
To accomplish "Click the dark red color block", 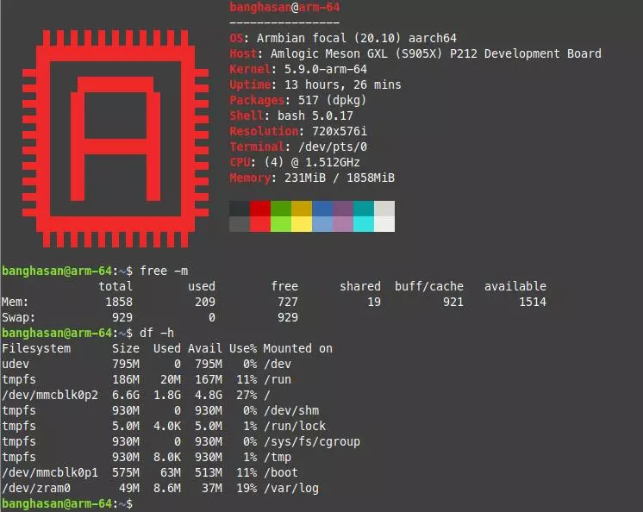I will click(260, 209).
